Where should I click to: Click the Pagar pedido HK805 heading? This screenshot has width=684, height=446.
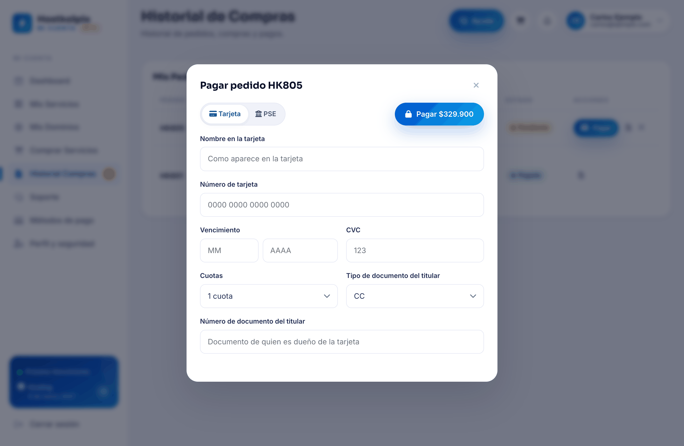point(251,85)
